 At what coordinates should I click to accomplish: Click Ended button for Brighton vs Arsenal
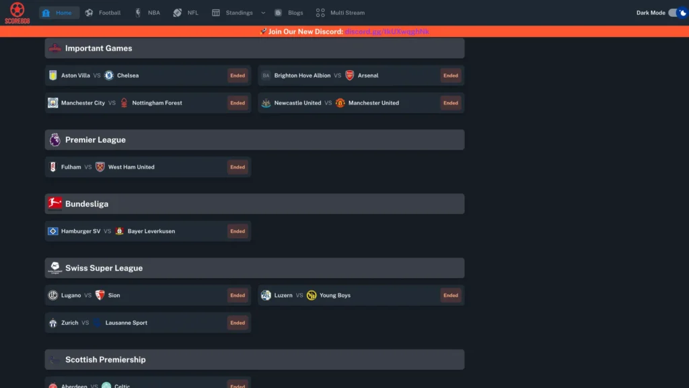coord(451,75)
